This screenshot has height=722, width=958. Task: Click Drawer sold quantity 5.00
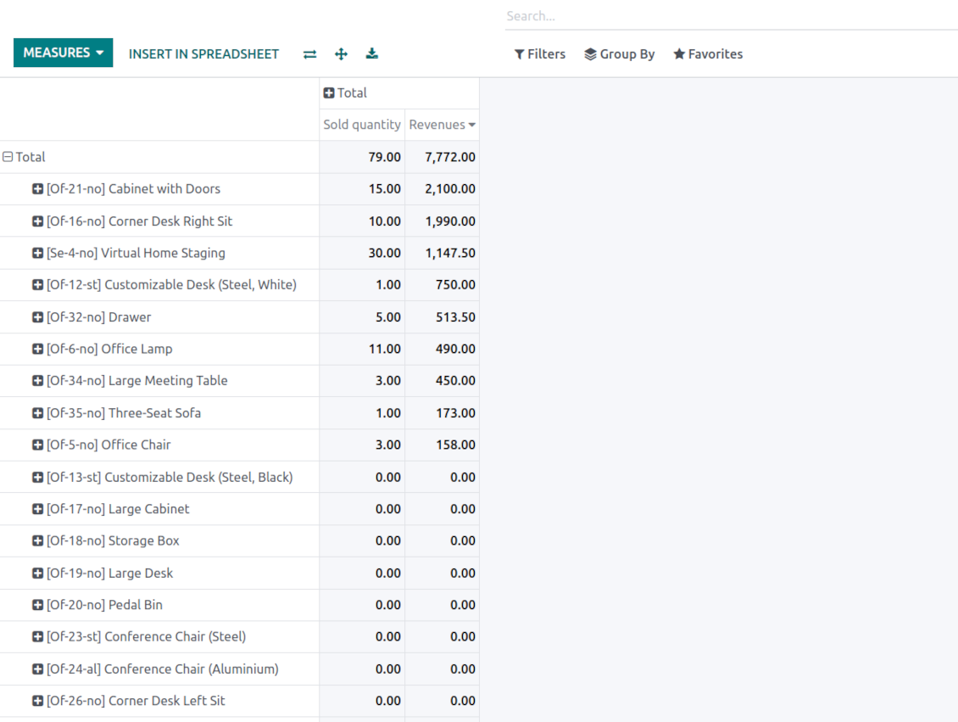coord(388,316)
